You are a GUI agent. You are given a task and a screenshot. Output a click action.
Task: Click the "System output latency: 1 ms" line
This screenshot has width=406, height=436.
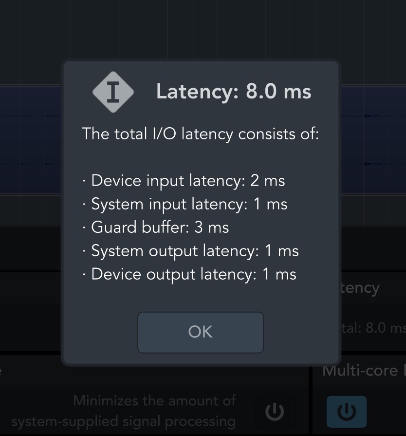(x=195, y=251)
